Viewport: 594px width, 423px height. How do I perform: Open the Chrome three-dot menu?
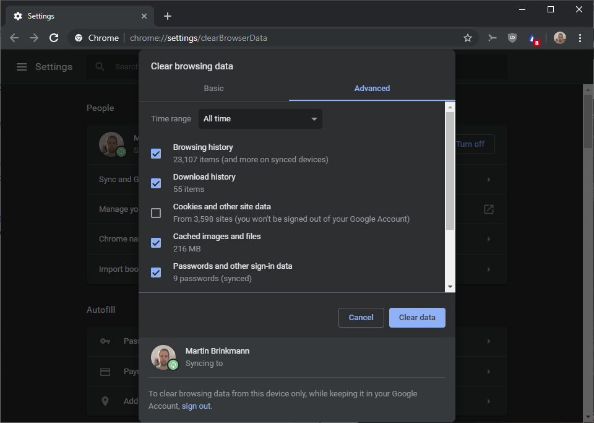pyautogui.click(x=580, y=38)
